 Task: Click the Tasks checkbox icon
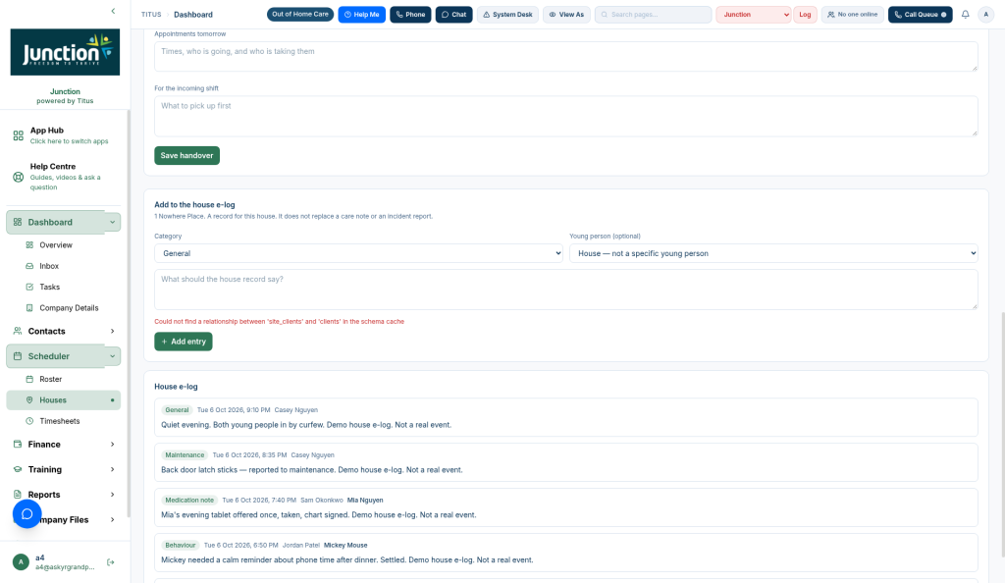tap(29, 287)
